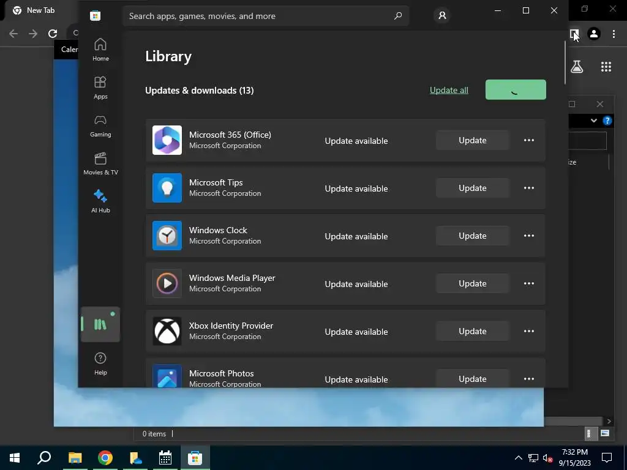The height and width of the screenshot is (470, 627).
Task: Click the Microsoft Store logo icon
Action: (95, 15)
